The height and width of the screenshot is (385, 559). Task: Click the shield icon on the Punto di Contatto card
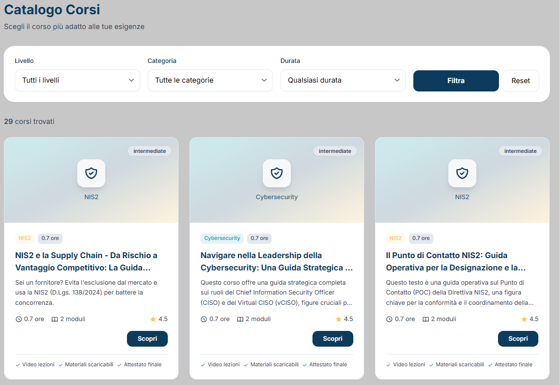coord(462,173)
